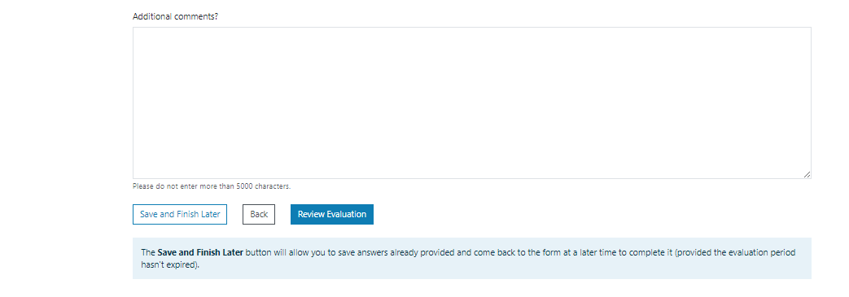The height and width of the screenshot is (297, 849).
Task: Select the diagonal resize corner of the comments box
Action: click(807, 174)
